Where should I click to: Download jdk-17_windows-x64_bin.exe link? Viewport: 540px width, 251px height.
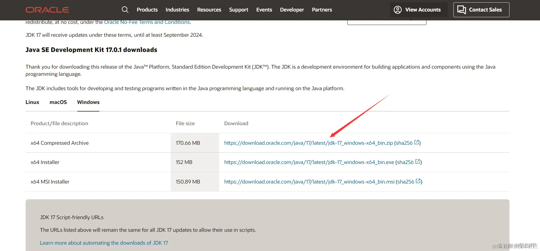(309, 162)
